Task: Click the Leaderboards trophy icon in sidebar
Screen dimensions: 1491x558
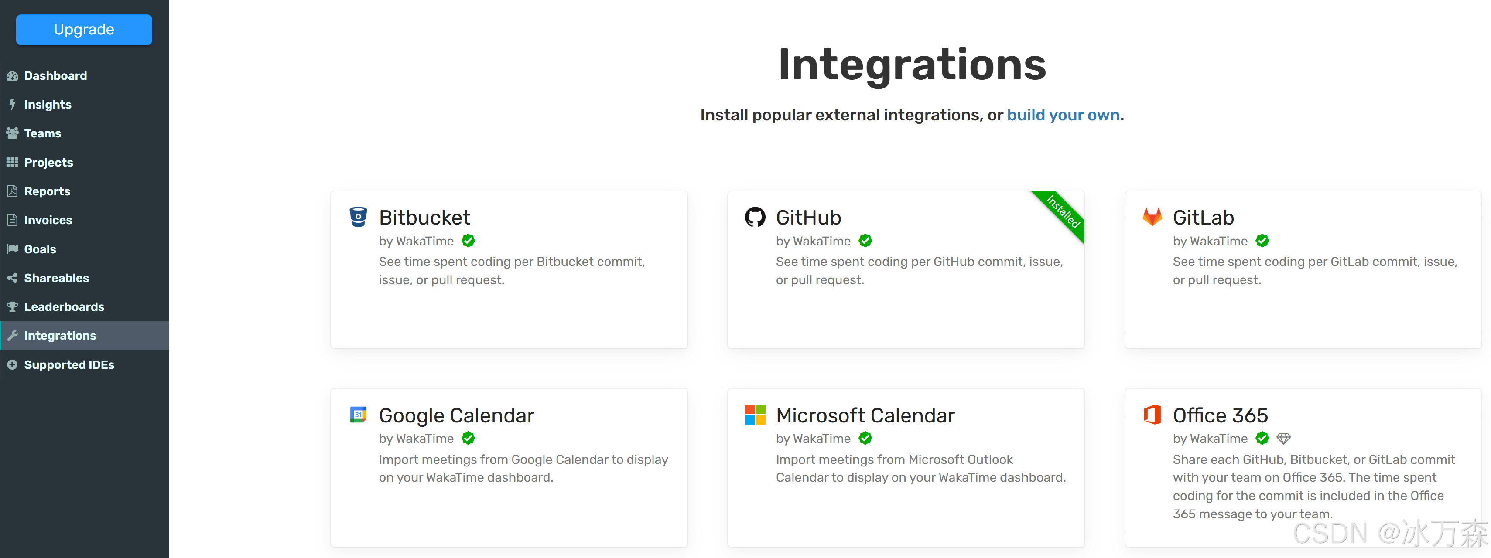Action: [12, 306]
